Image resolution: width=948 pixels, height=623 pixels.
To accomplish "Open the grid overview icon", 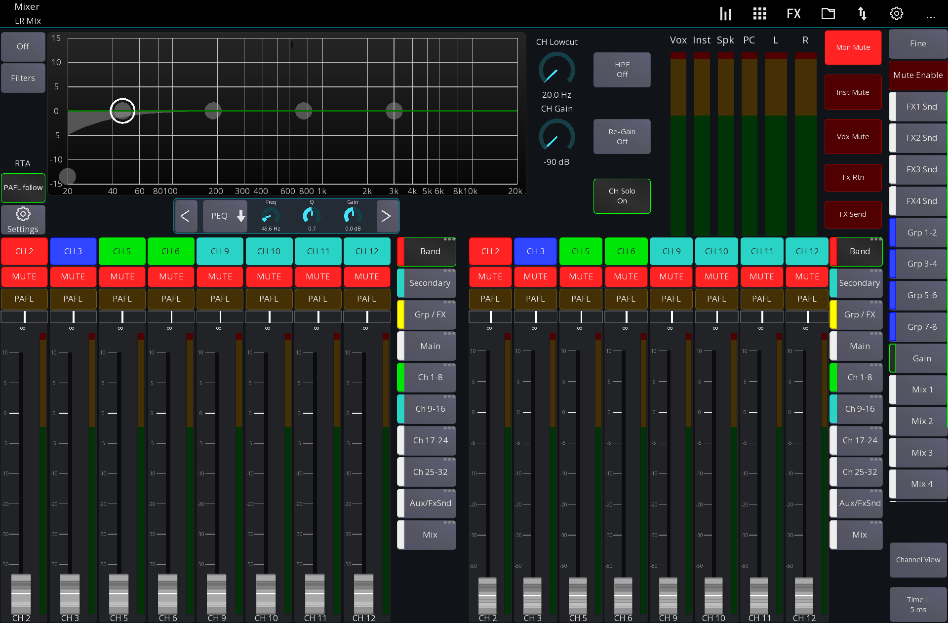I will pos(759,13).
